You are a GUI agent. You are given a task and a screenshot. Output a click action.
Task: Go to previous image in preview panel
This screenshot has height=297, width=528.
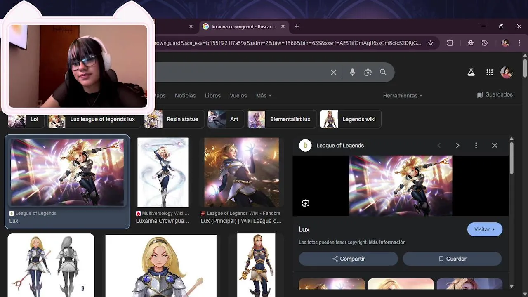[439, 146]
